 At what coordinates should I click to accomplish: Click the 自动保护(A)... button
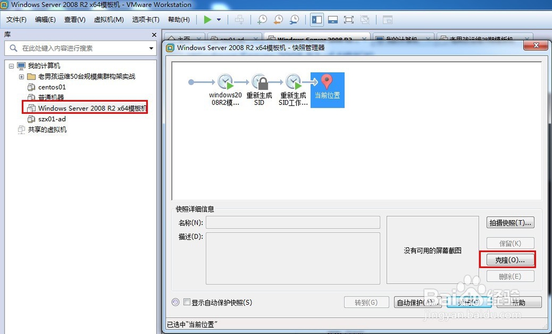coord(417,303)
